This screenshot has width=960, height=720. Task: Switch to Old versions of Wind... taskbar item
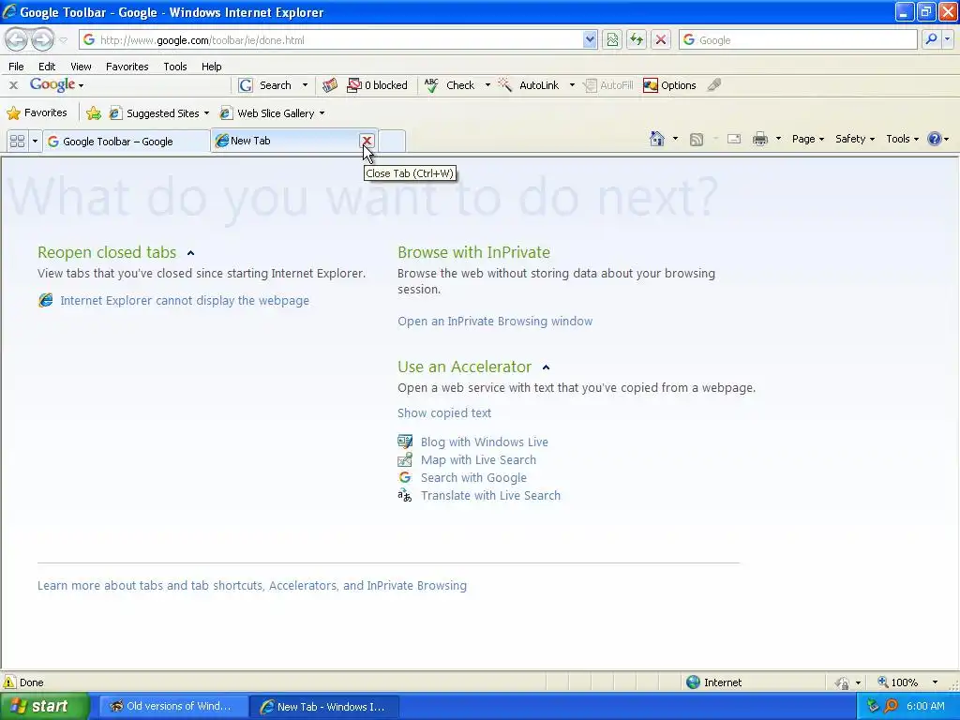172,707
